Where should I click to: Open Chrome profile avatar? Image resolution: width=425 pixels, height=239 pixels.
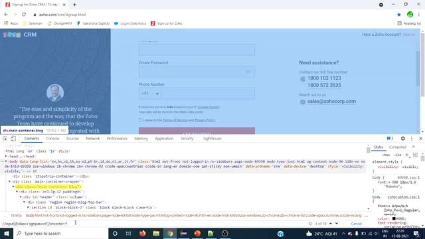pyautogui.click(x=410, y=15)
